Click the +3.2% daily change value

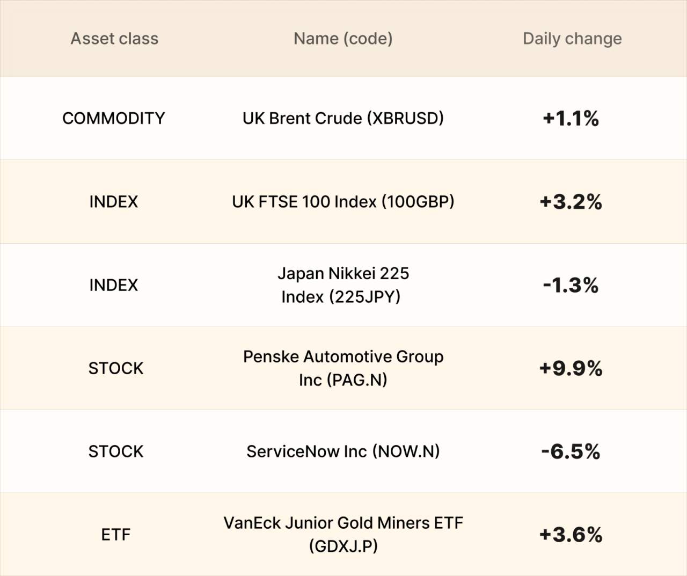[571, 202]
